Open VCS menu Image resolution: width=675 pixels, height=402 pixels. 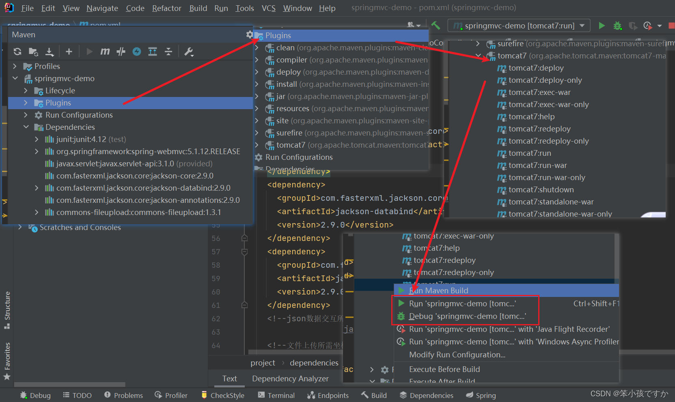point(268,8)
